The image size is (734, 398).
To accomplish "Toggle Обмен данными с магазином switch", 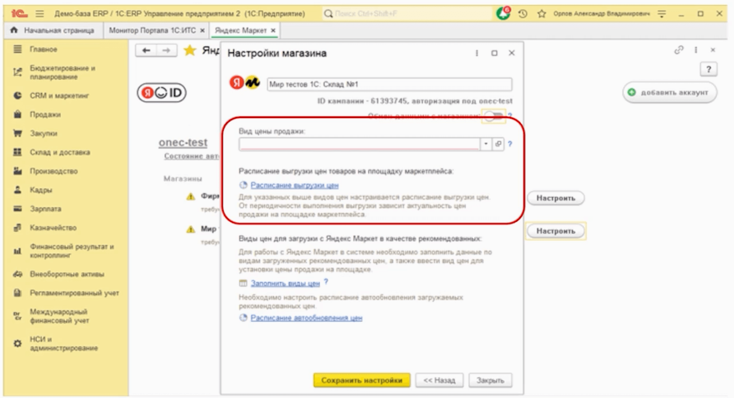I will pos(493,116).
